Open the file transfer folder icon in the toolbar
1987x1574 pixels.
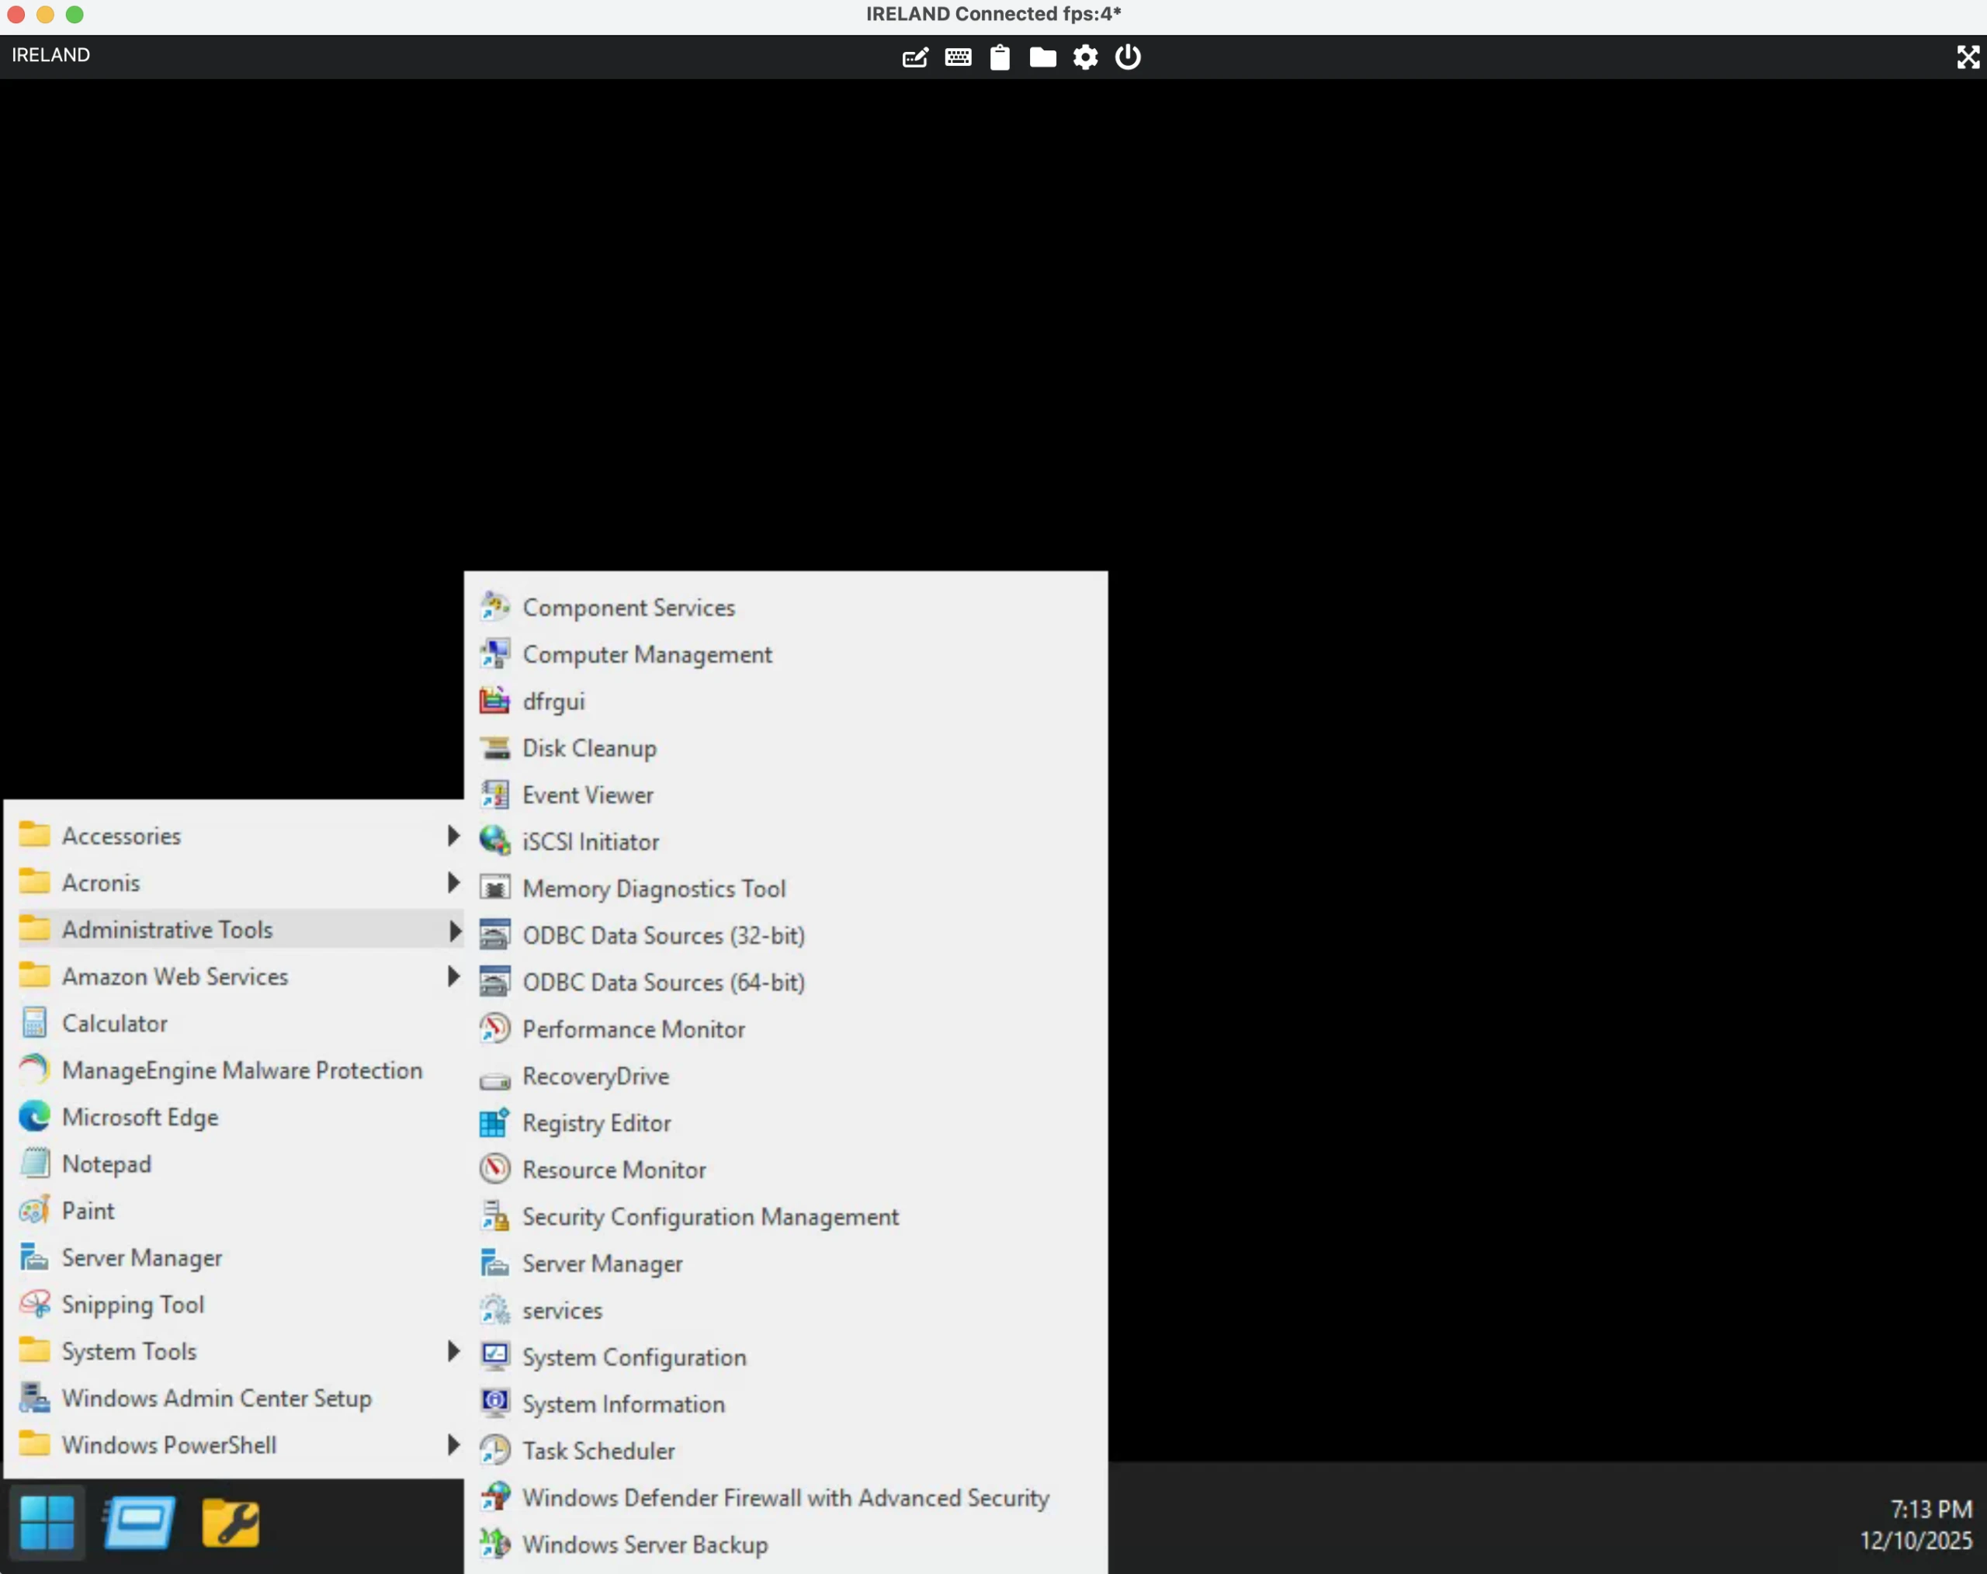(1042, 57)
